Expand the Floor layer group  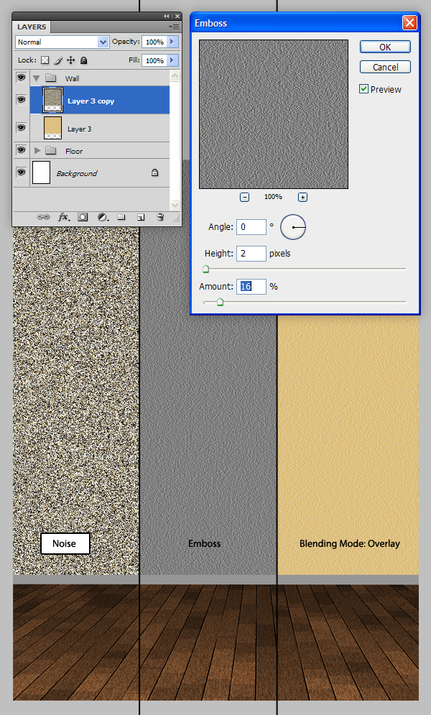38,151
